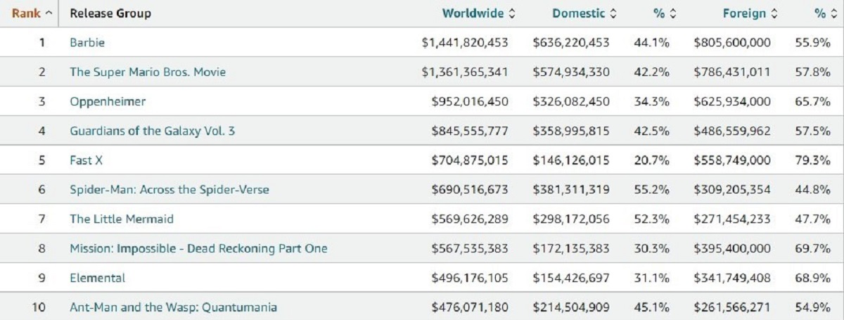
Task: Click Oppenheimer's domestic gross value
Action: [571, 101]
